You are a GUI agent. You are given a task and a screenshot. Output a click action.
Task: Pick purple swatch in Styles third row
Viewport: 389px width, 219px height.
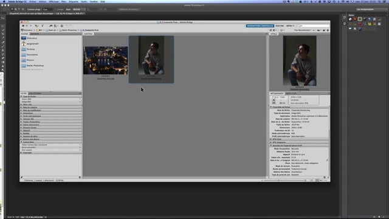click(360, 29)
